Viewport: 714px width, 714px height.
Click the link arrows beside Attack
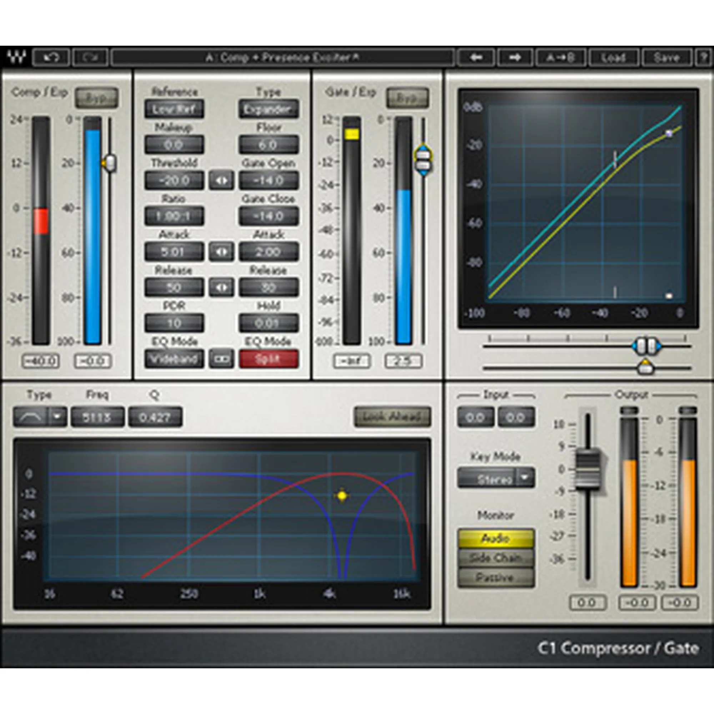[x=221, y=252]
